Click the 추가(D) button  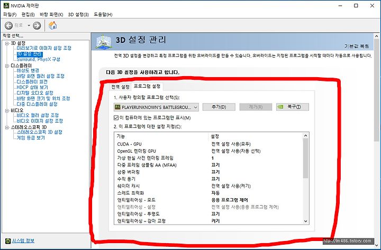click(x=219, y=107)
